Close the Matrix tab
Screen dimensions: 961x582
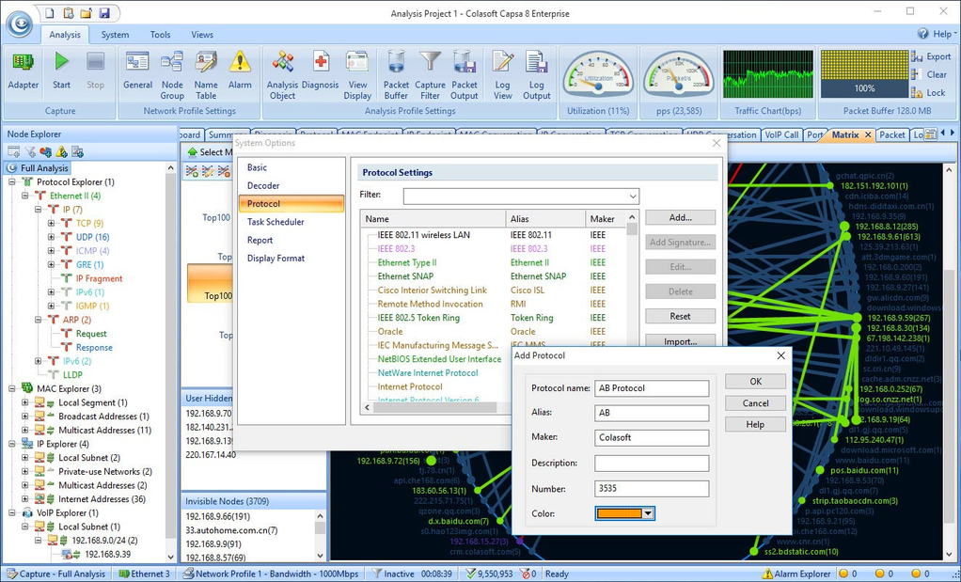(x=868, y=134)
